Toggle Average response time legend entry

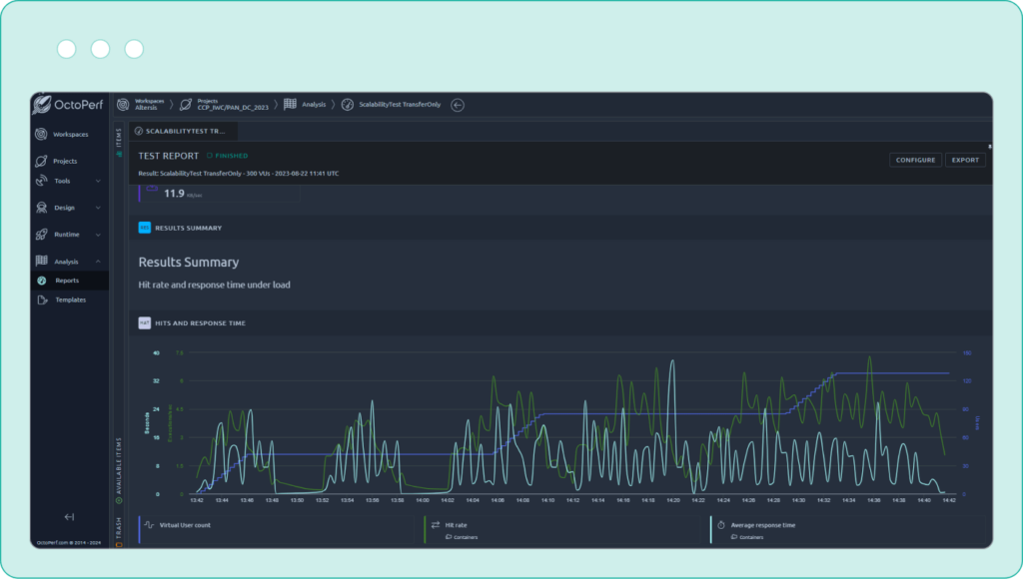(761, 525)
